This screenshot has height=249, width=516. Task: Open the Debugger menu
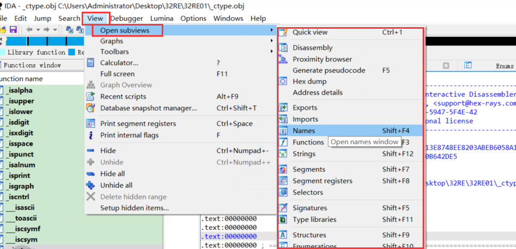[x=126, y=18]
